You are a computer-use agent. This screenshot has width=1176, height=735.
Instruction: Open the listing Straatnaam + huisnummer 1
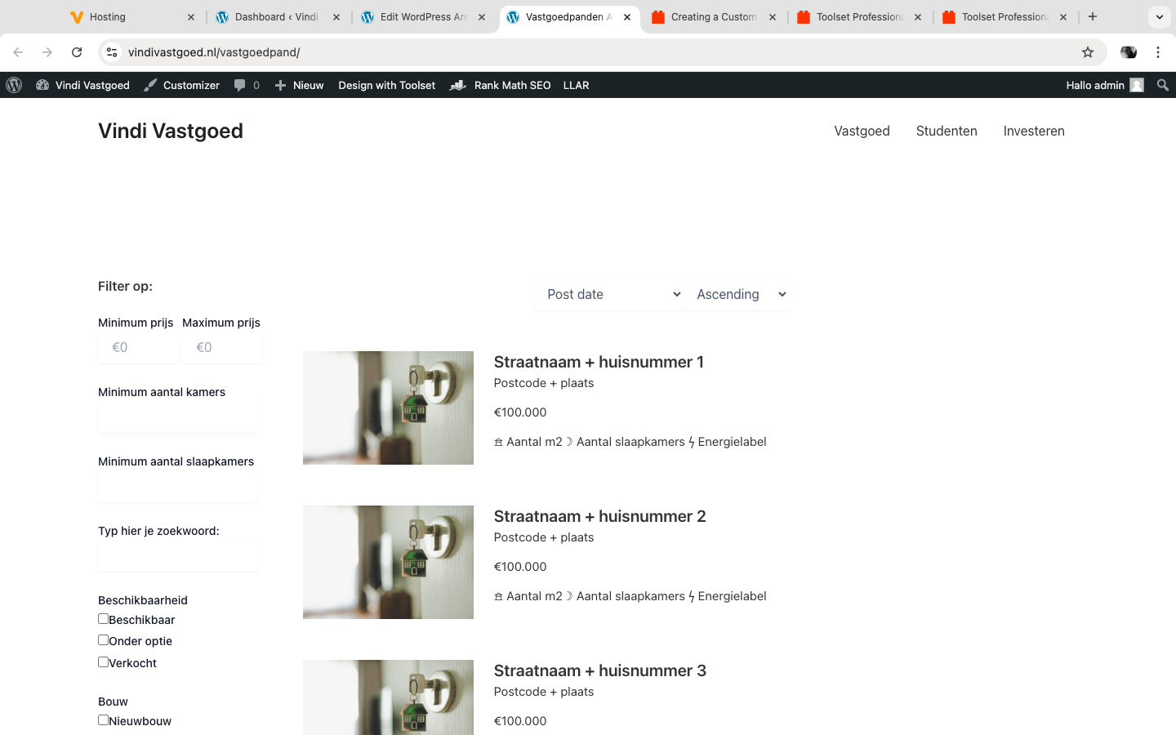(x=599, y=362)
